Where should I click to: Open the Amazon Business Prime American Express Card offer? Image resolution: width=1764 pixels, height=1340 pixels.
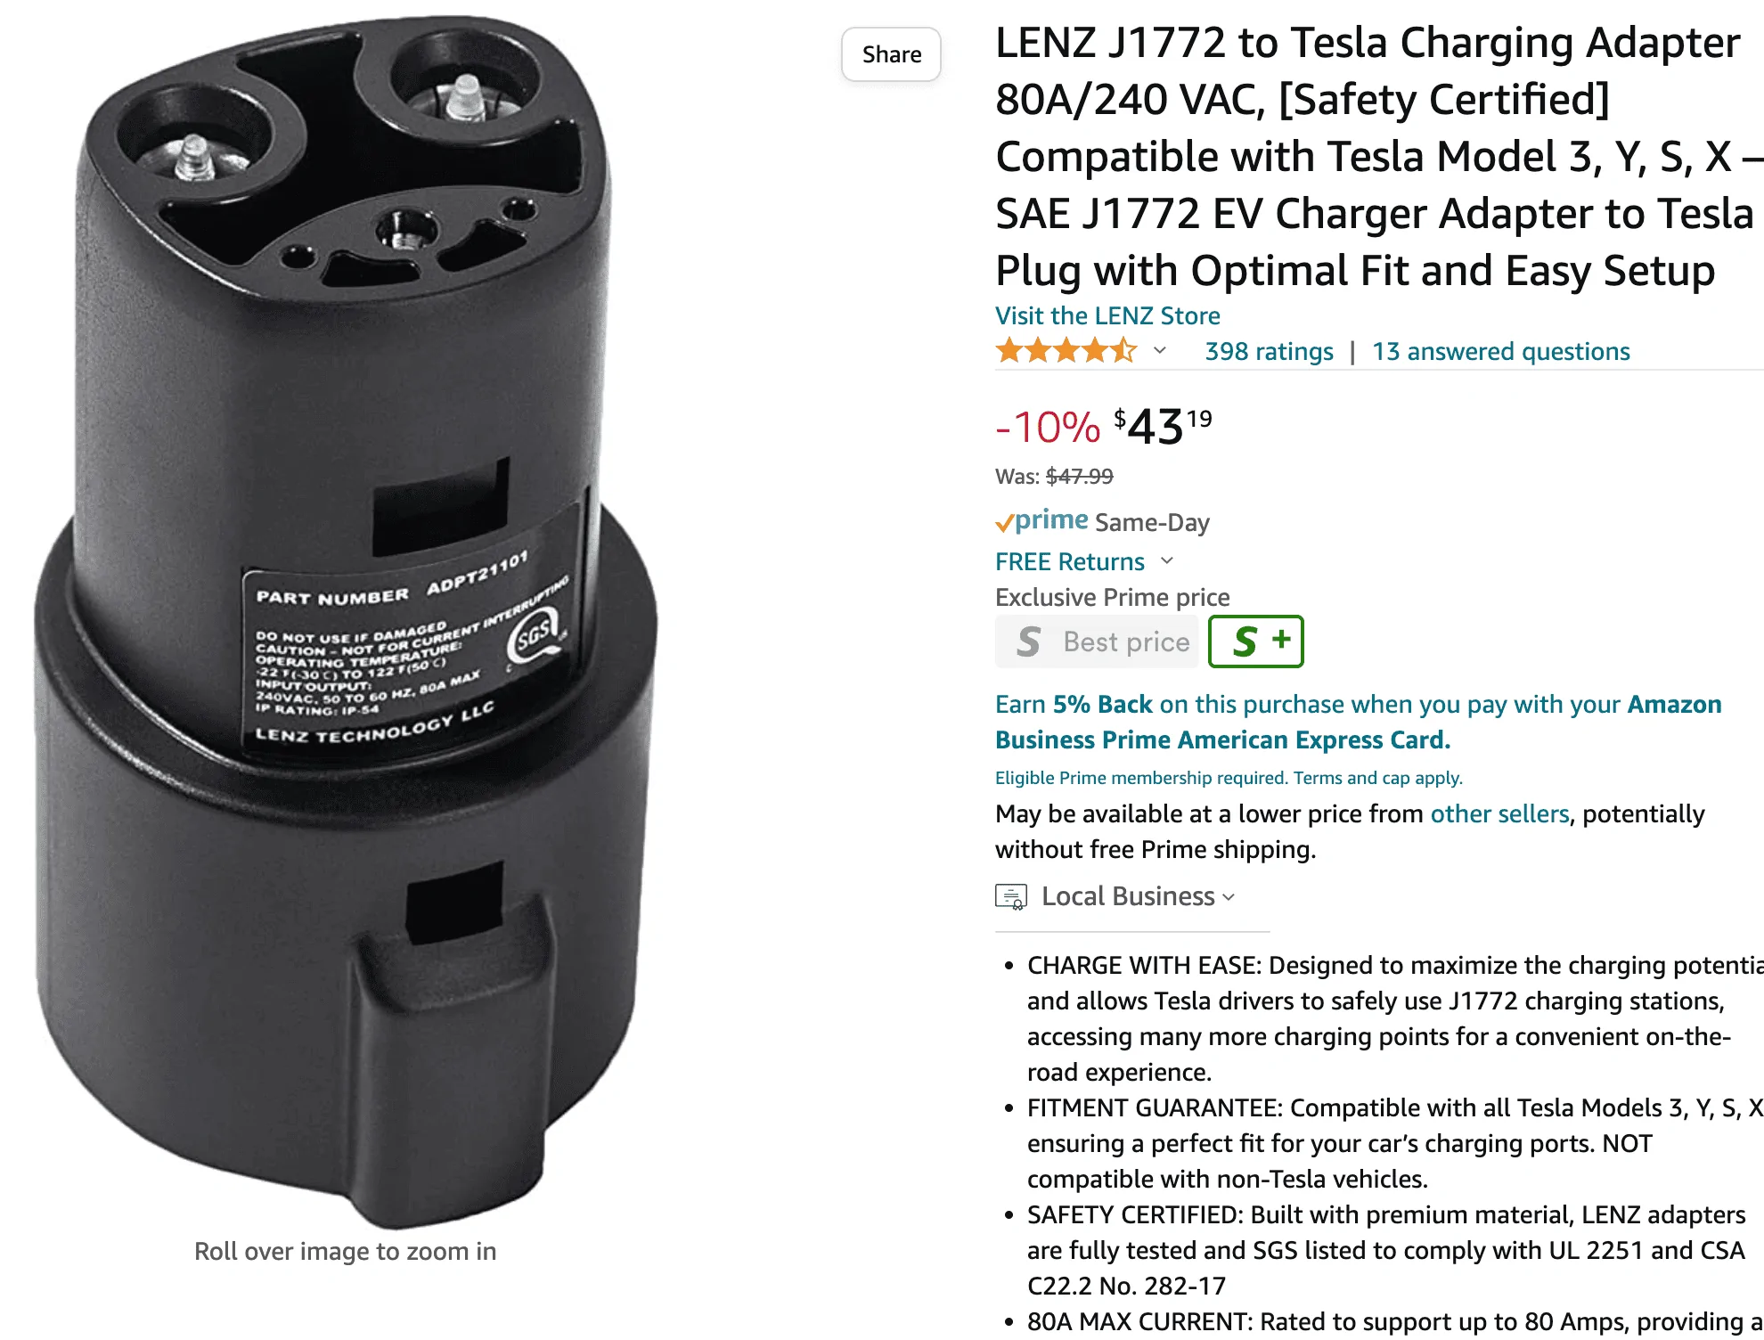pos(1358,722)
